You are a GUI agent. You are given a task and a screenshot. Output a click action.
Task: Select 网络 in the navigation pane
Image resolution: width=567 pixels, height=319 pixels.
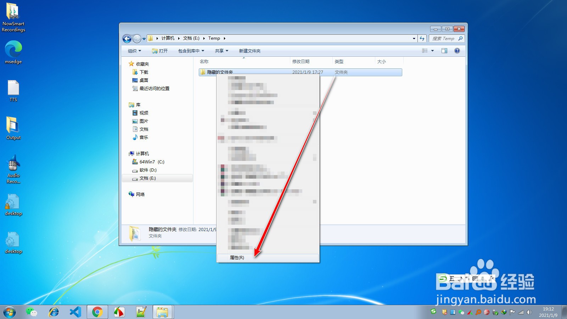click(x=137, y=194)
